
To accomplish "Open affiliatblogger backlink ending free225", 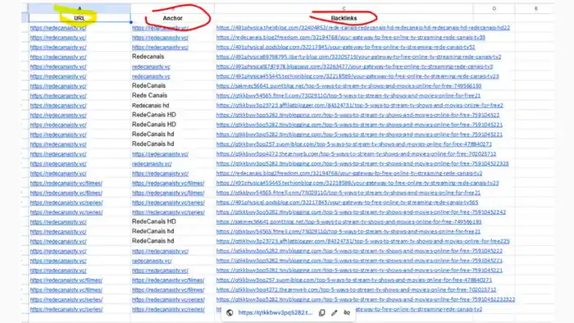I will (362, 241).
